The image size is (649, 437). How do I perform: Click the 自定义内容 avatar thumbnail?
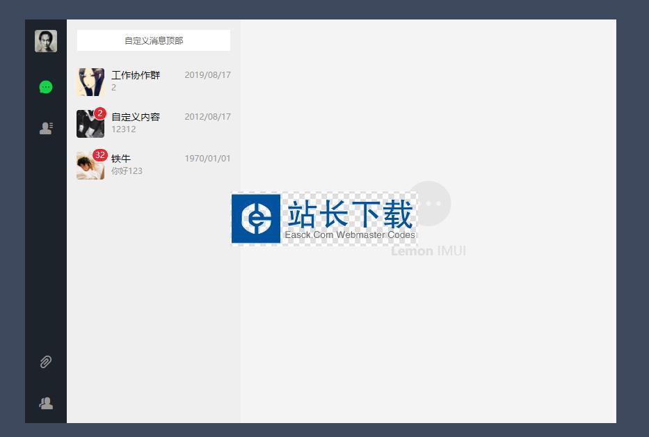(x=90, y=123)
